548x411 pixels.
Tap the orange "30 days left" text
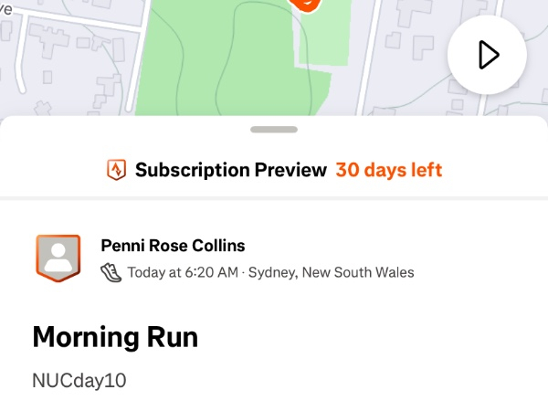pyautogui.click(x=388, y=170)
